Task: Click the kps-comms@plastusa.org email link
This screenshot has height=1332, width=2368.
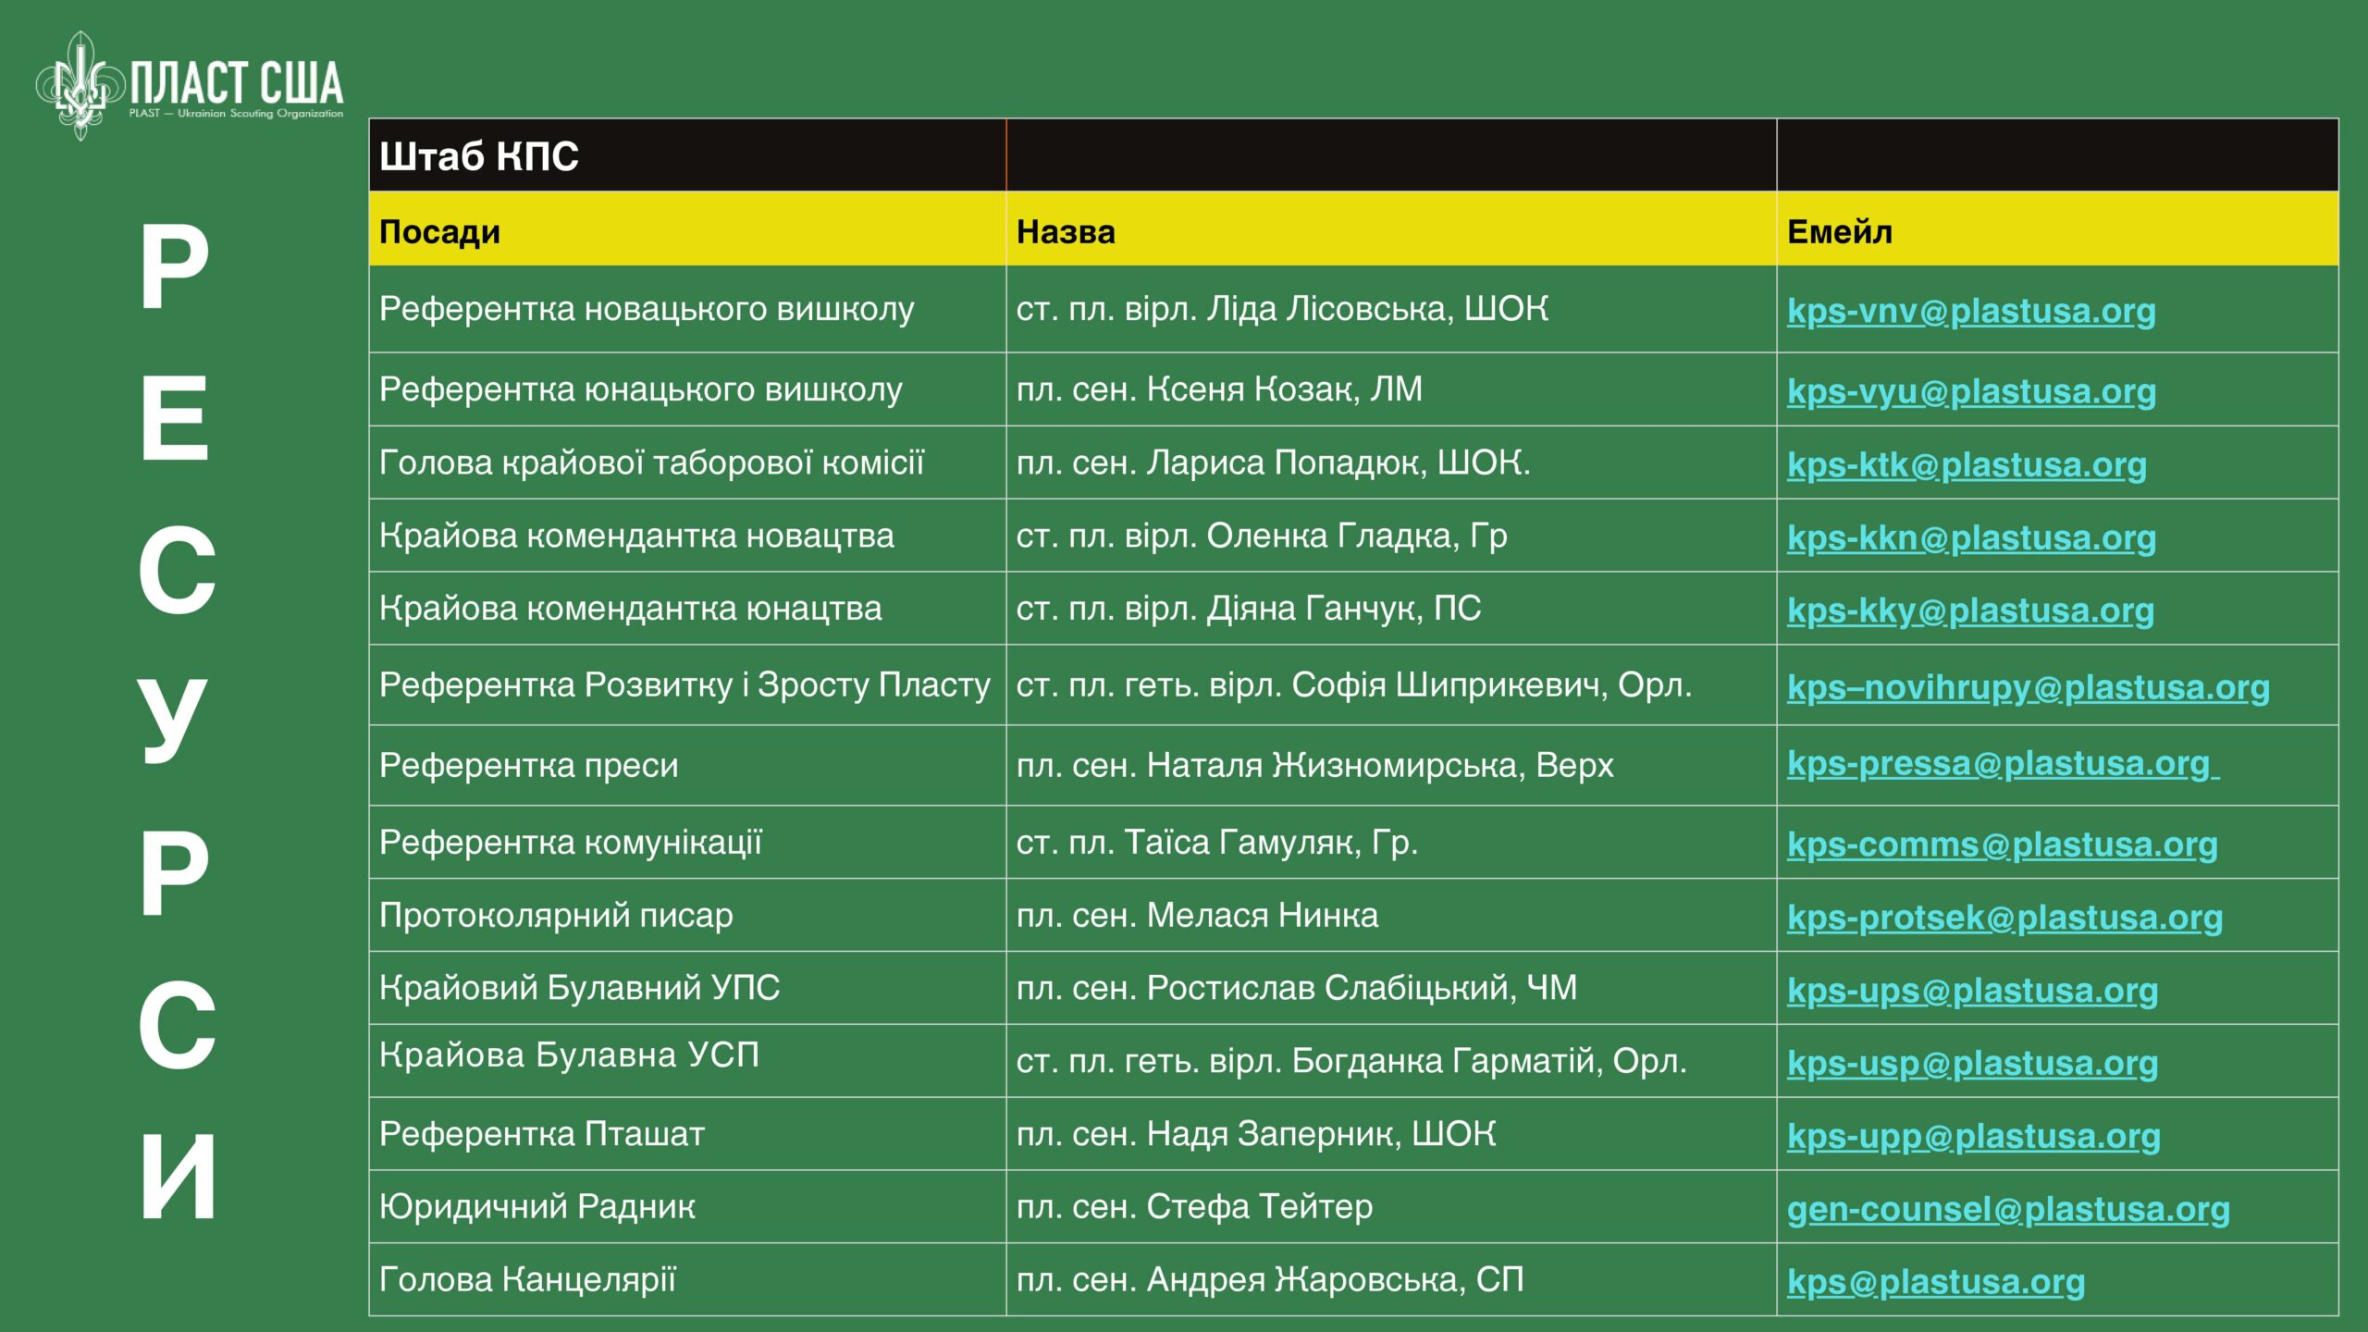Action: pyautogui.click(x=2001, y=845)
